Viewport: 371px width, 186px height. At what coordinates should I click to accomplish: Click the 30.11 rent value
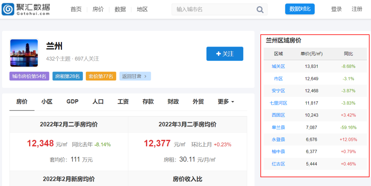pyautogui.click(x=187, y=159)
